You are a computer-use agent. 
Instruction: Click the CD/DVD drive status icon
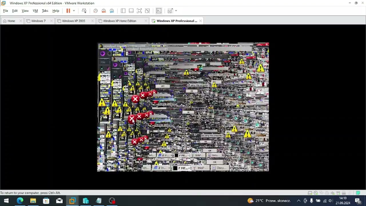pyautogui.click(x=316, y=193)
